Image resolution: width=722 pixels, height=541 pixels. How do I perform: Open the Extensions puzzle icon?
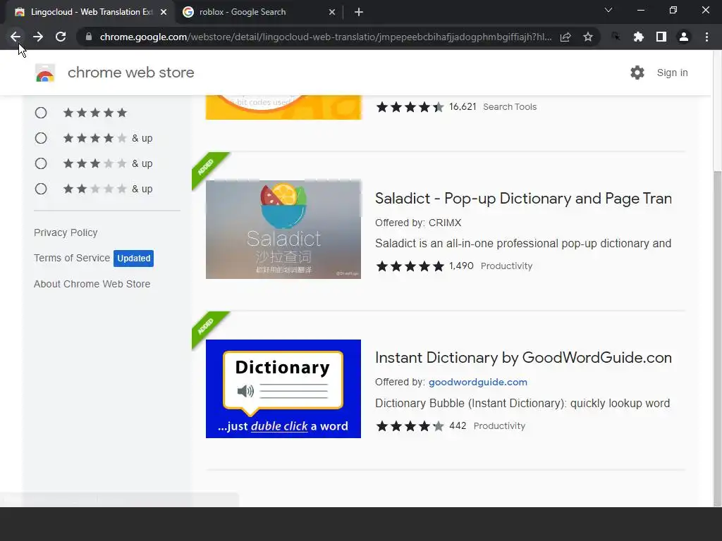[638, 37]
